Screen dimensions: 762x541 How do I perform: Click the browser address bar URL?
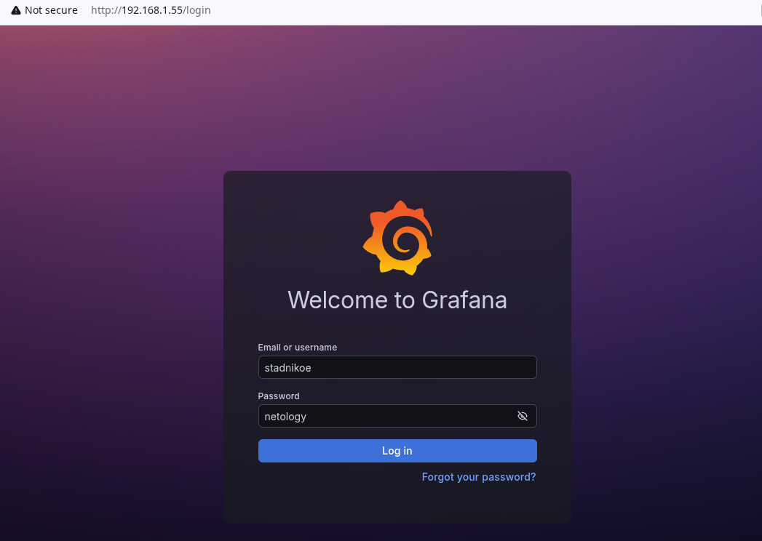click(151, 10)
